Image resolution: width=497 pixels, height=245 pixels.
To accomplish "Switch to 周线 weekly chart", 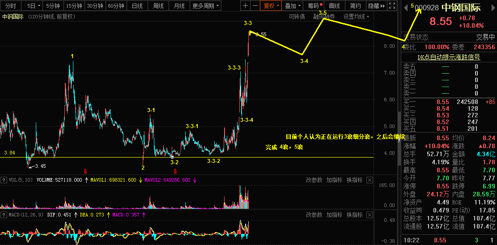I will [158, 5].
